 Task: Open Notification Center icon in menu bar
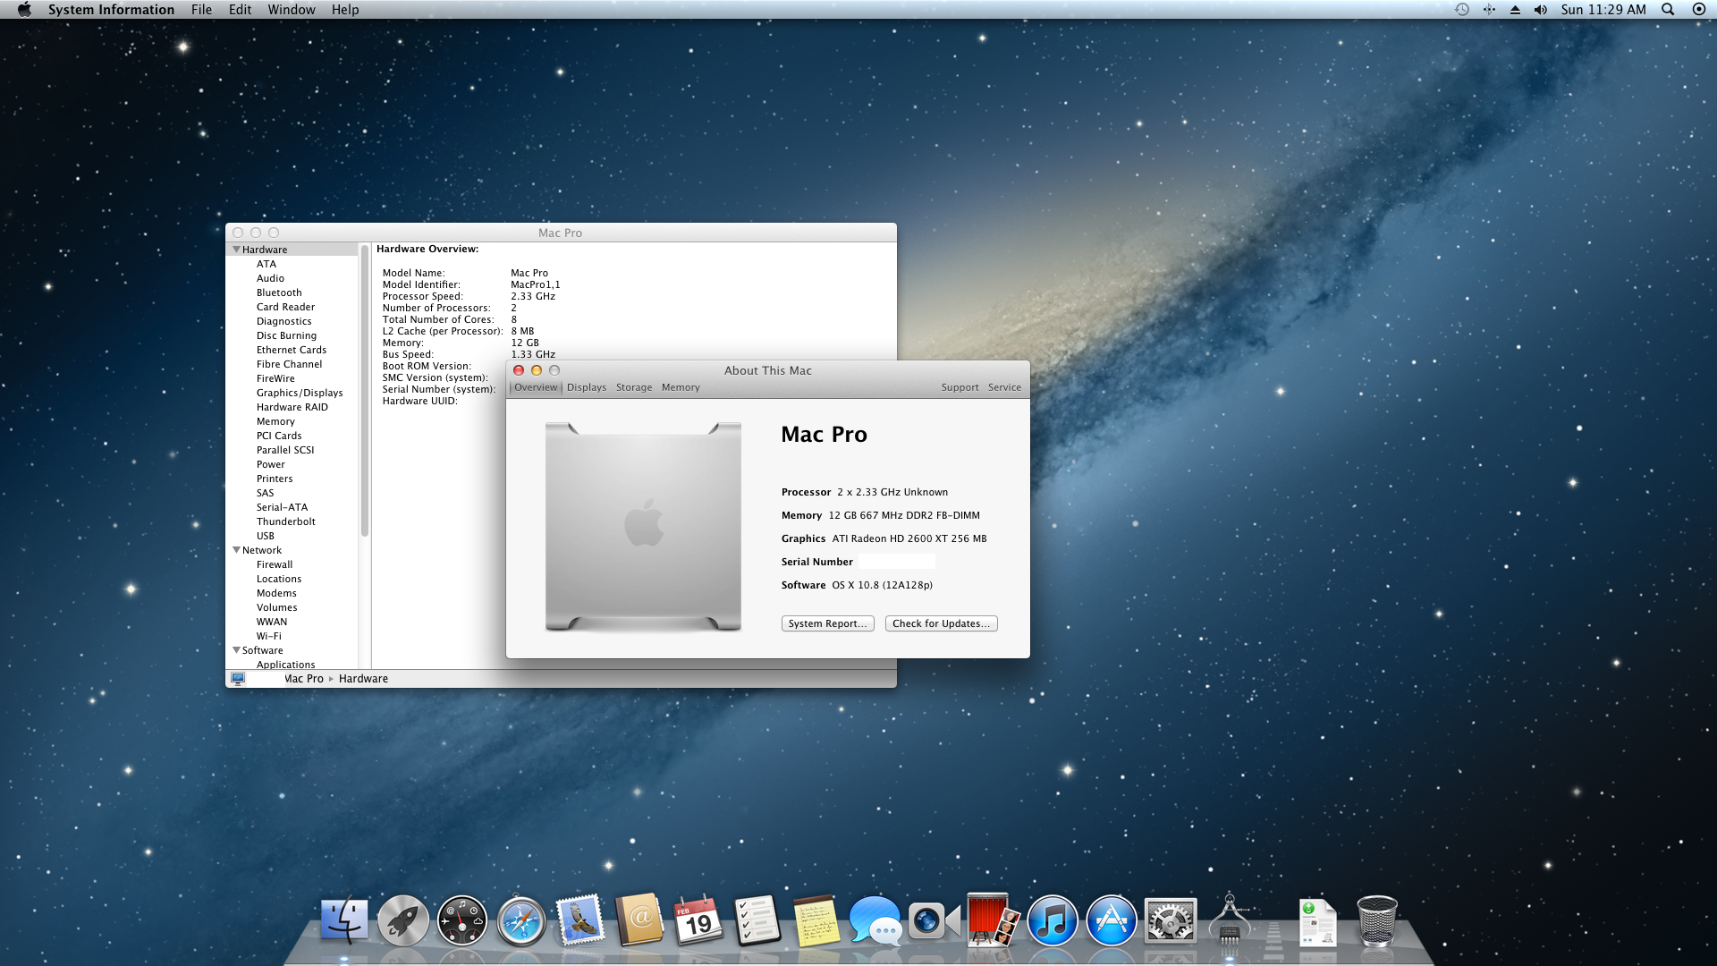[1699, 10]
